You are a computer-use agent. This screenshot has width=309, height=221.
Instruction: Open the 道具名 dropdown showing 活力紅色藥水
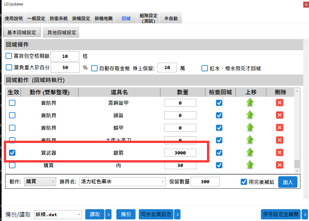point(122,182)
